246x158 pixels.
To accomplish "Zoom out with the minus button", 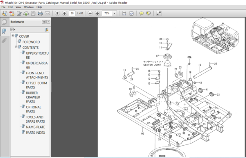I will coord(90,14).
